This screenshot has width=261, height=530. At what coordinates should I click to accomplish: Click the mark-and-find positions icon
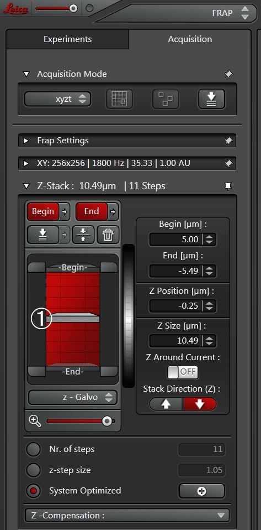[165, 99]
